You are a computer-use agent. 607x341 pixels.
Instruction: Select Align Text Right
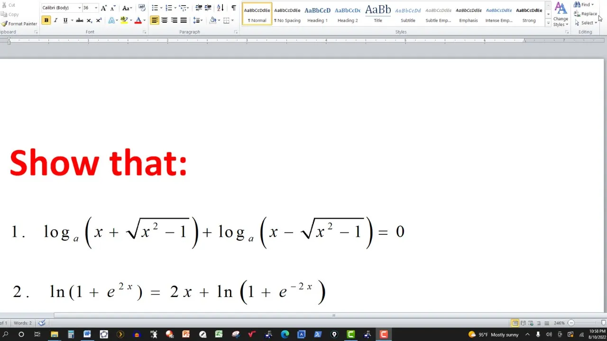[174, 20]
